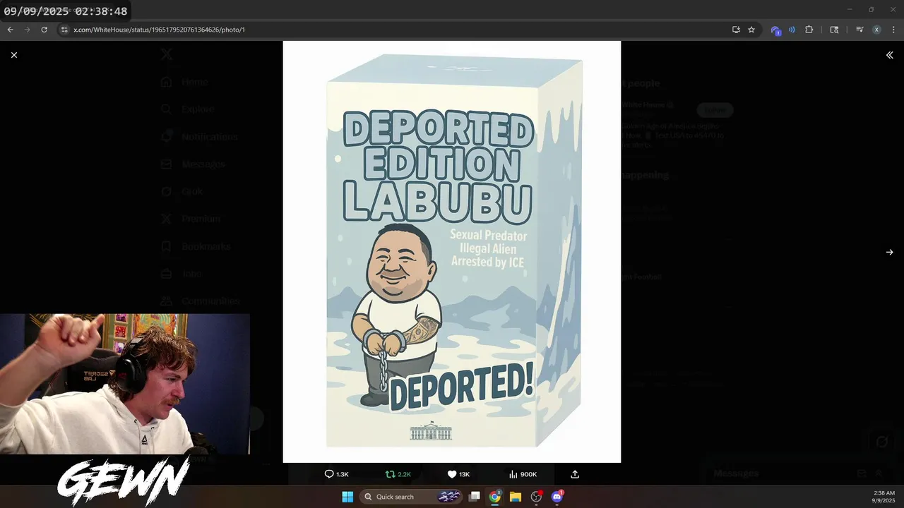The width and height of the screenshot is (904, 508).
Task: Open the blue VPN shield extension icon
Action: point(775,30)
